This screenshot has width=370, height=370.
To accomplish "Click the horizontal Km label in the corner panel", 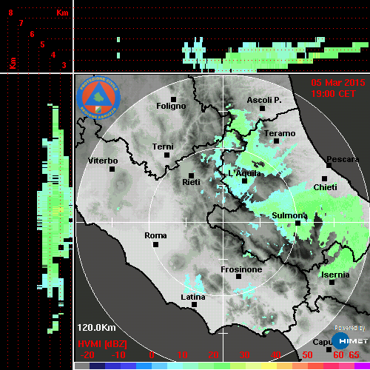I will (62, 13).
